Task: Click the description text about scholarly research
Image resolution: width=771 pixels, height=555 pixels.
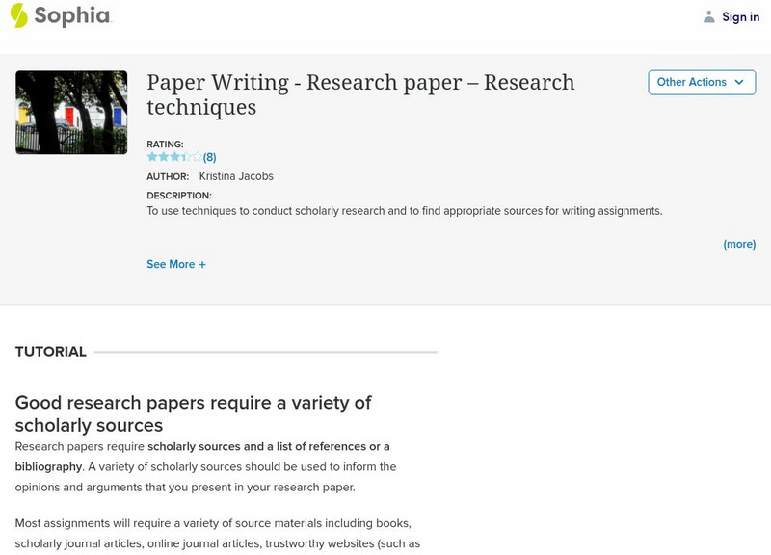Action: pyautogui.click(x=404, y=211)
